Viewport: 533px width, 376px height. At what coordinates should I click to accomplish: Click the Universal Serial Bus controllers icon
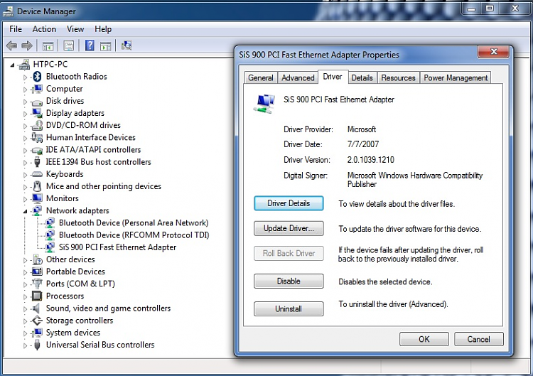click(37, 345)
